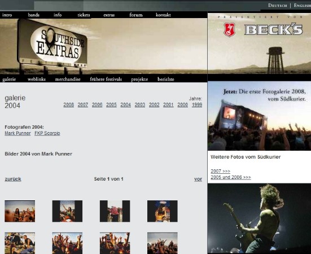311x254 pixels.
Task: Open photographer Mark Punner's photos
Action: pyautogui.click(x=17, y=133)
